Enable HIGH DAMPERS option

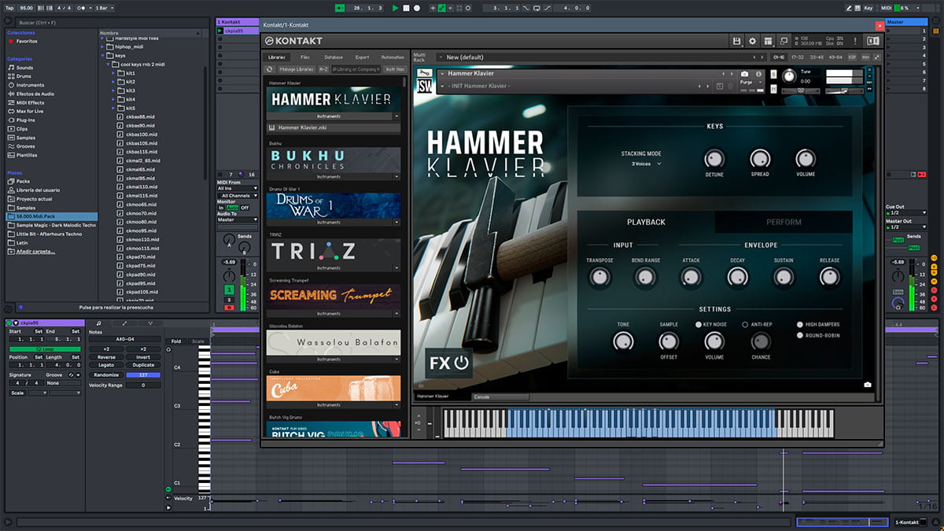[800, 324]
